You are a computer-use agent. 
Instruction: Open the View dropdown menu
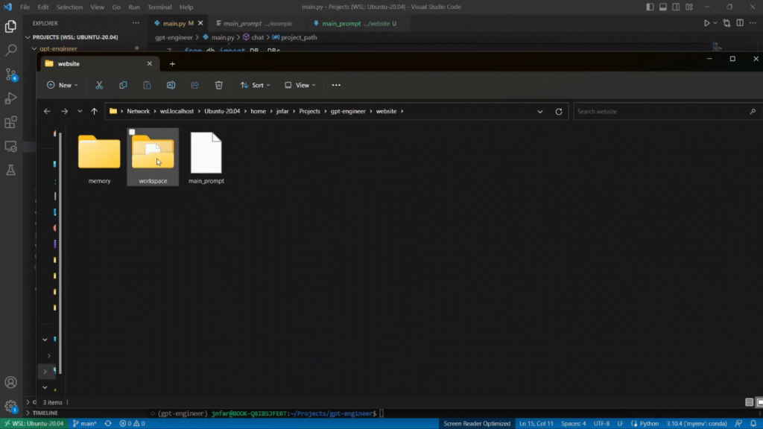(300, 85)
